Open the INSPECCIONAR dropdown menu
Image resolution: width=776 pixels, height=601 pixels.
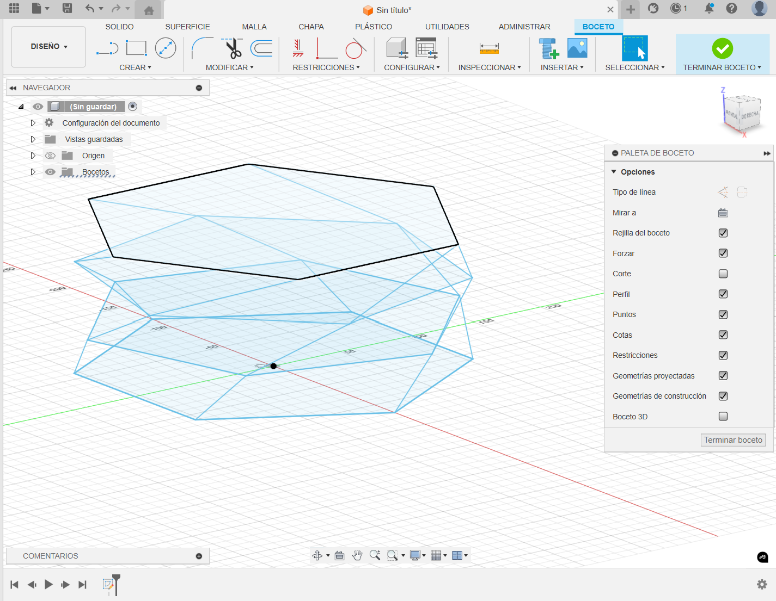coord(490,67)
